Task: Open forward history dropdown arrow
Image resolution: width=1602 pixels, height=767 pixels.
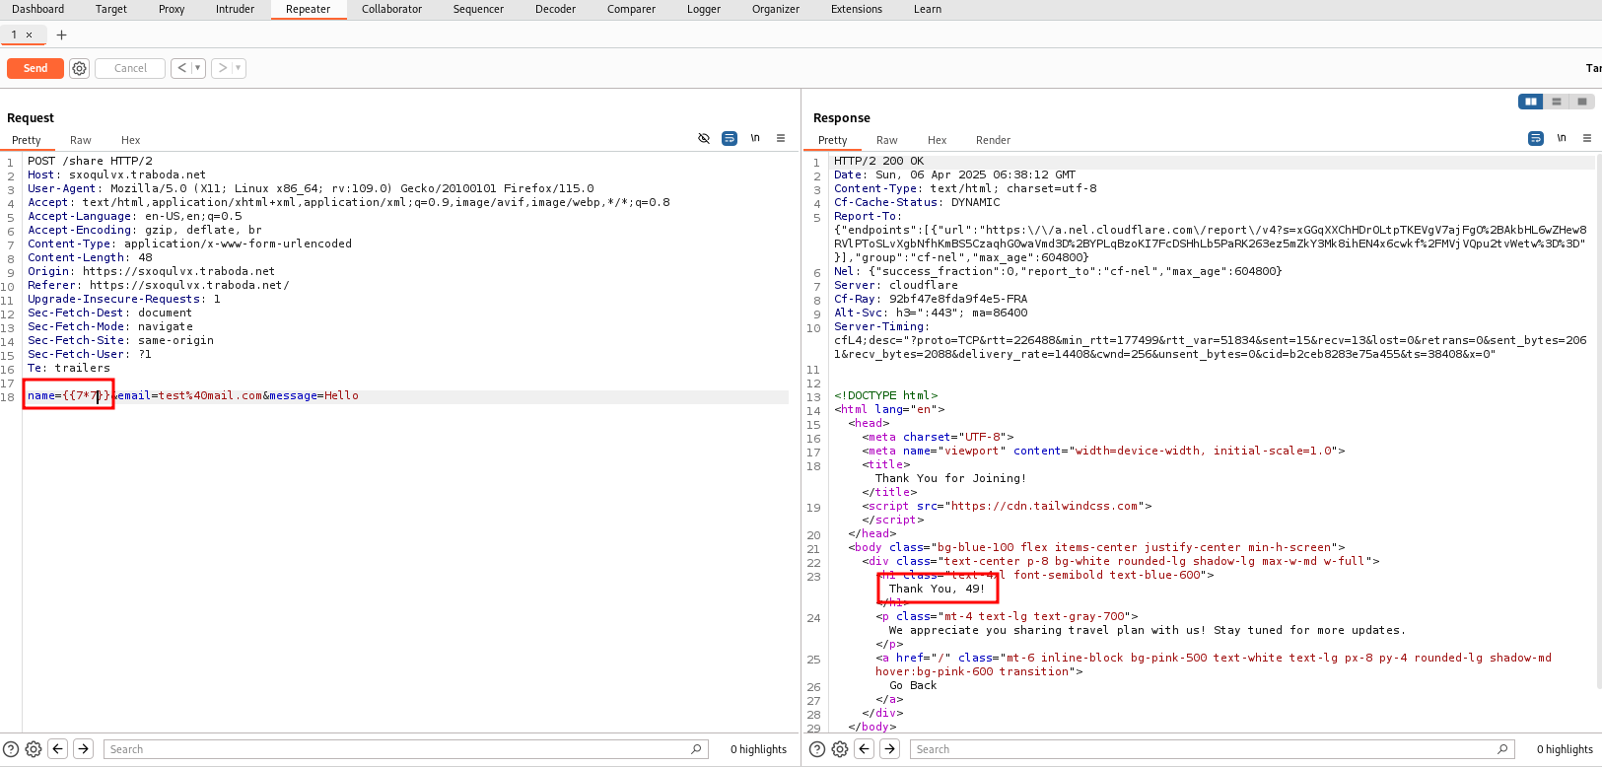Action: point(239,68)
